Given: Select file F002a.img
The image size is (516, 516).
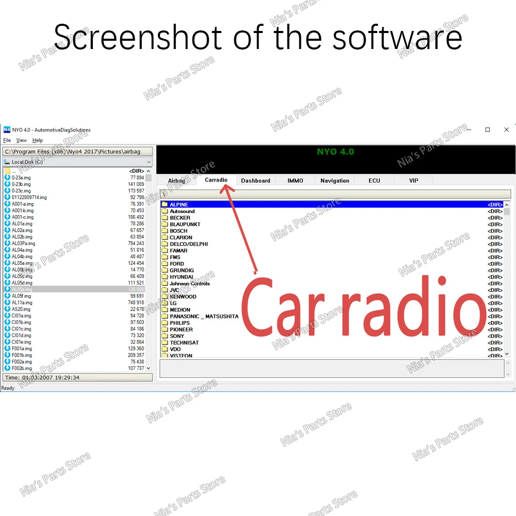Looking at the screenshot, I should coord(74,362).
